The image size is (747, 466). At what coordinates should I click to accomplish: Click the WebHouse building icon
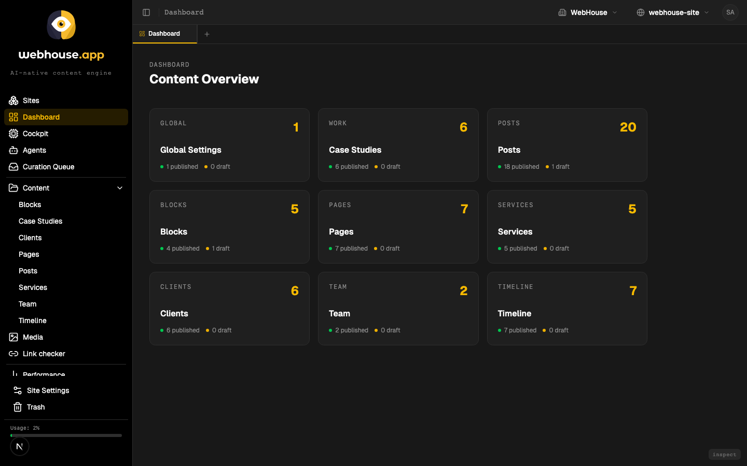(562, 12)
